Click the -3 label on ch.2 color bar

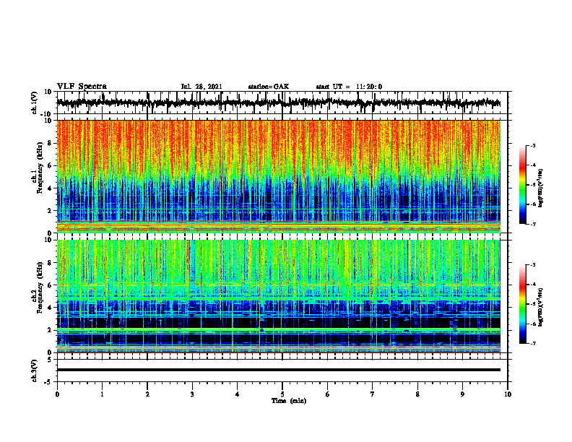(x=533, y=265)
